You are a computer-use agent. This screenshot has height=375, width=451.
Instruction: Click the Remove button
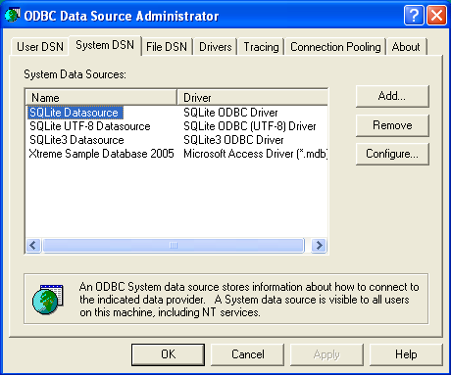point(392,125)
